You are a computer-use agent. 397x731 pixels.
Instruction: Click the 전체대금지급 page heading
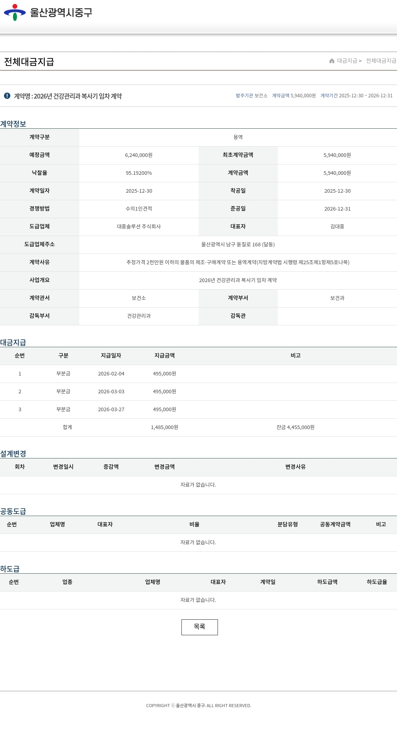click(x=29, y=62)
